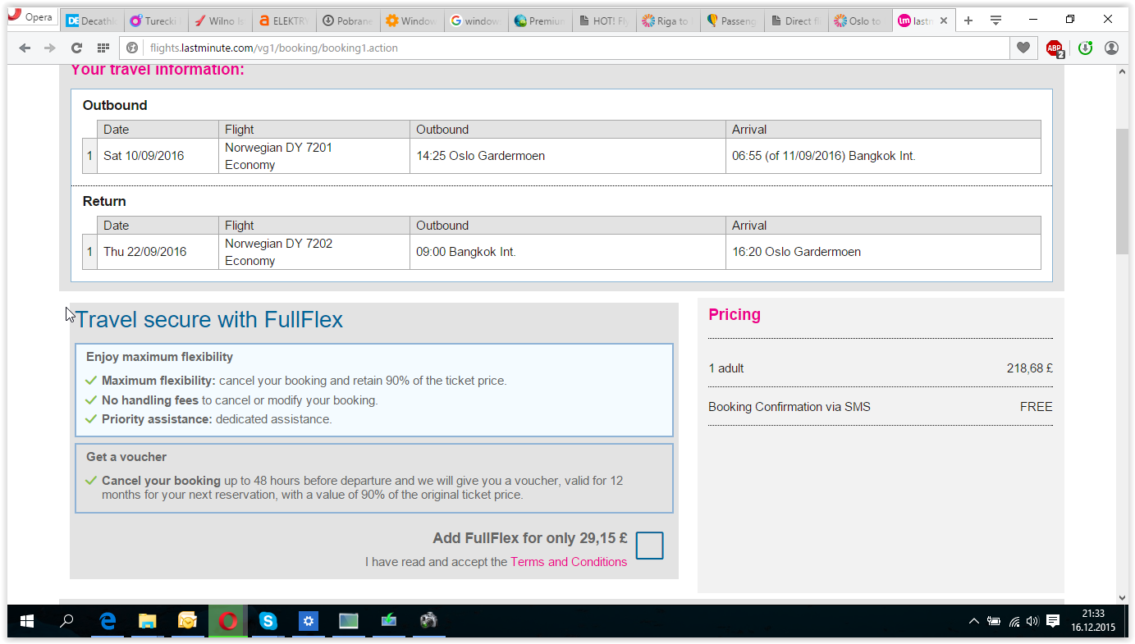1135x644 pixels.
Task: Open the green arrow screen app in taskbar
Action: click(389, 621)
